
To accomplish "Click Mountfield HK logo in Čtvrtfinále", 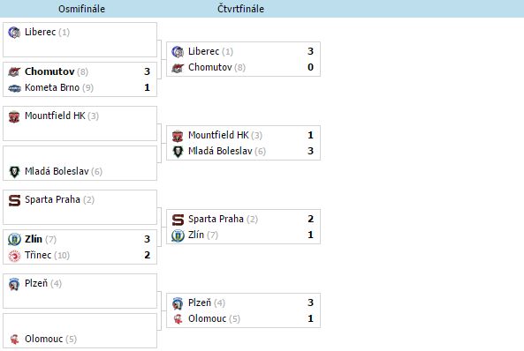I will [x=178, y=136].
